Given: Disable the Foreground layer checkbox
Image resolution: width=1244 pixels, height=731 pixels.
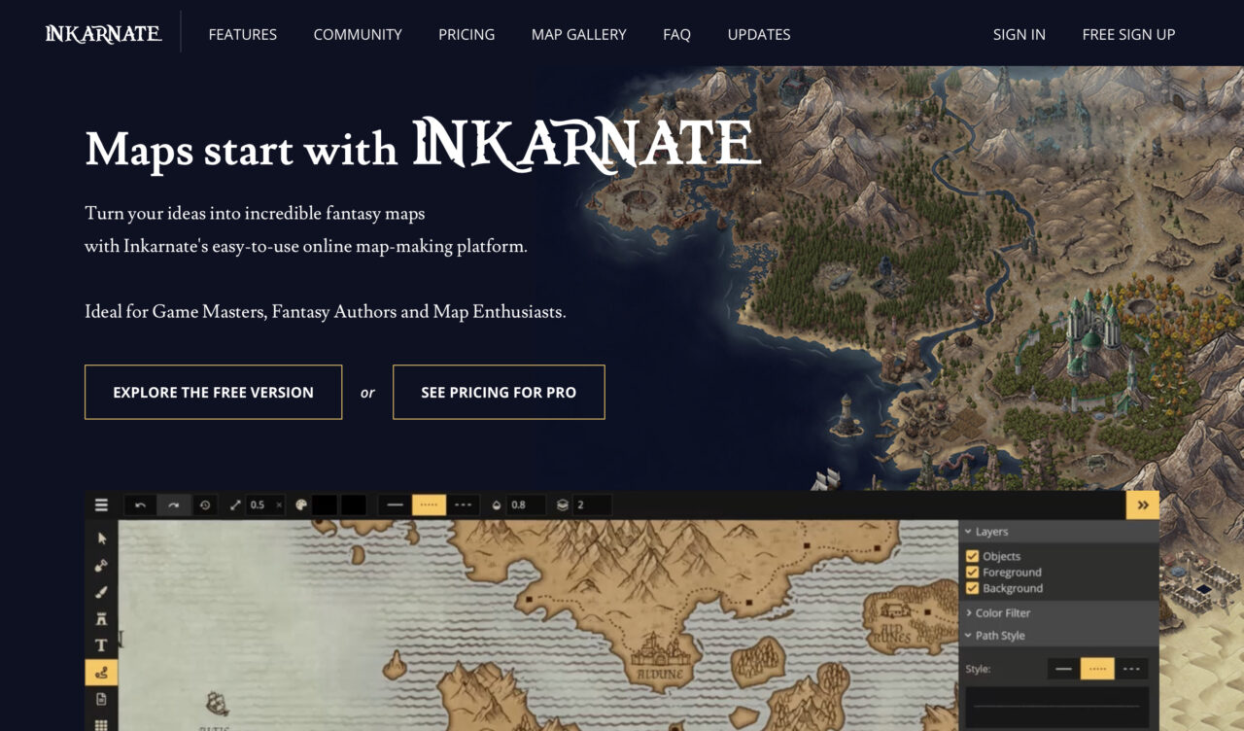Looking at the screenshot, I should (973, 572).
